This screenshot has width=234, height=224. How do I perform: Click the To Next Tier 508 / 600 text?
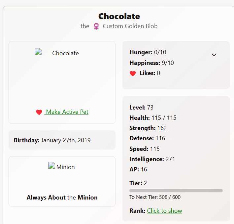[155, 197]
